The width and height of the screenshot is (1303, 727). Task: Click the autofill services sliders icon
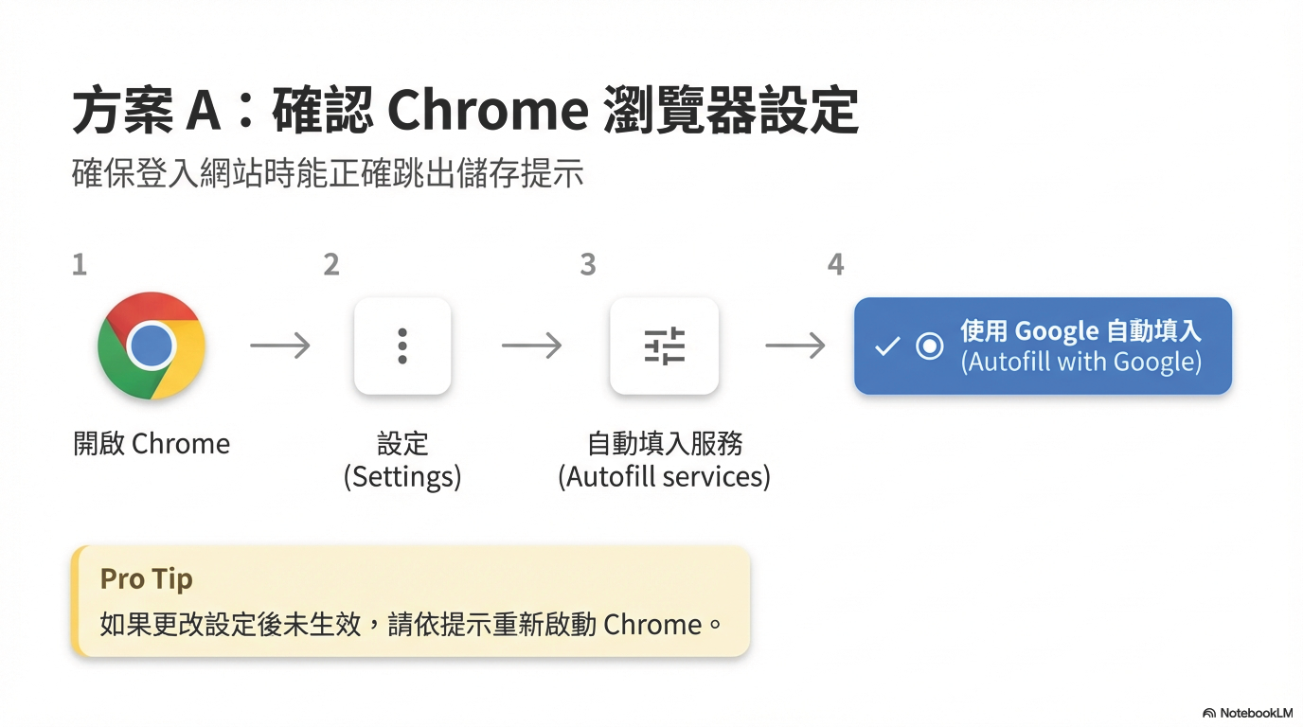click(664, 346)
